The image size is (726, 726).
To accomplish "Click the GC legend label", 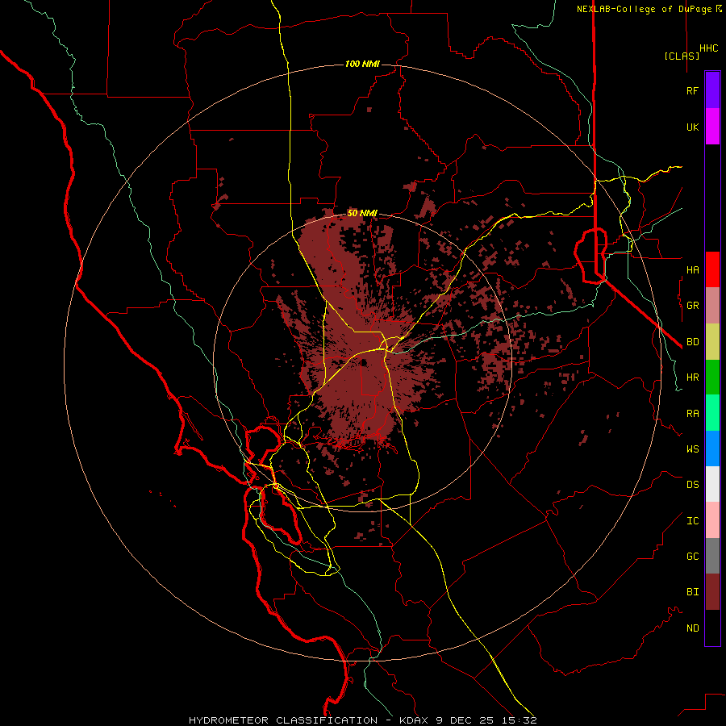I will 692,557.
